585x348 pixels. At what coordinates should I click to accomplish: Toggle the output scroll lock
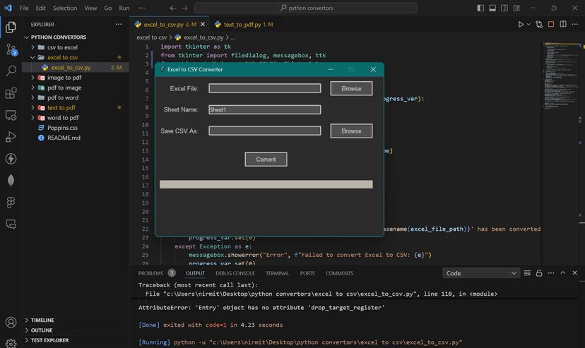[538, 273]
